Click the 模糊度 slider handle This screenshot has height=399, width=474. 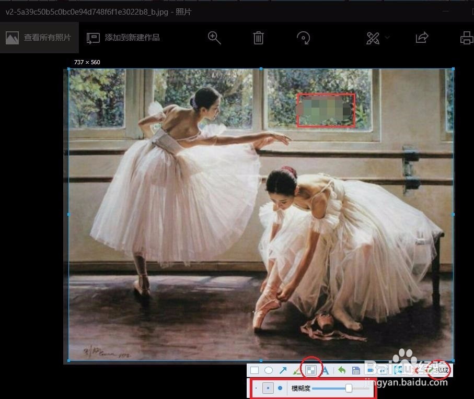349,389
